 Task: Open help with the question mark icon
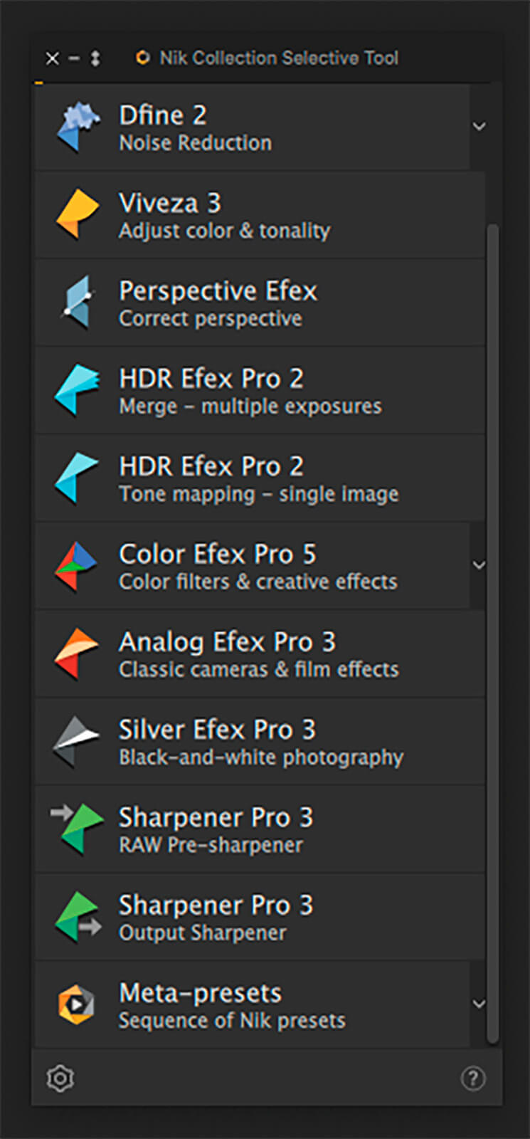(473, 1078)
